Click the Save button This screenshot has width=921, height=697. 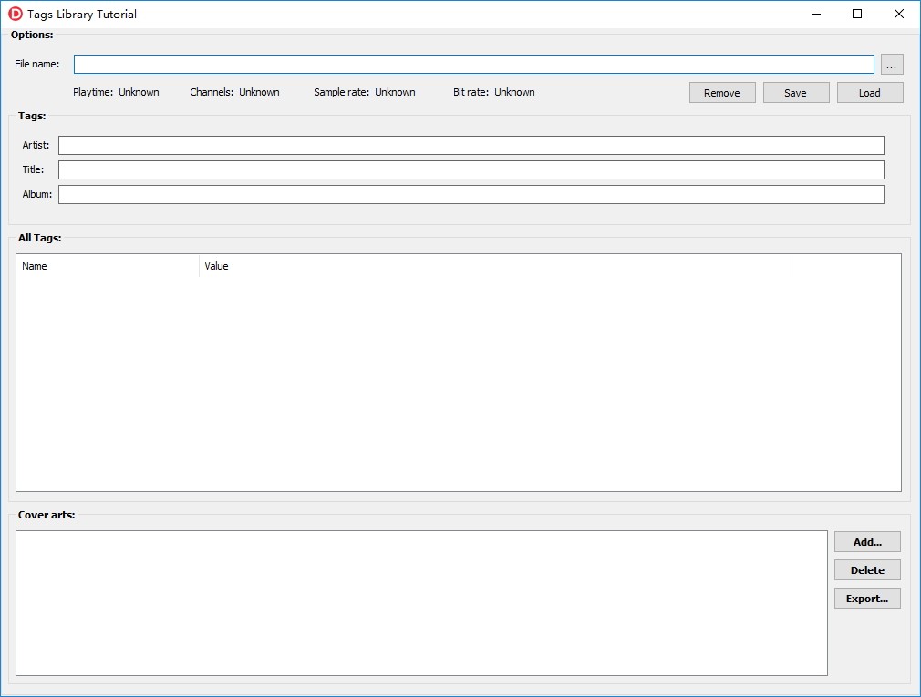click(796, 93)
